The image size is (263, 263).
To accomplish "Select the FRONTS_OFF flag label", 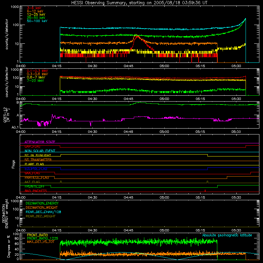I will coord(35,186).
